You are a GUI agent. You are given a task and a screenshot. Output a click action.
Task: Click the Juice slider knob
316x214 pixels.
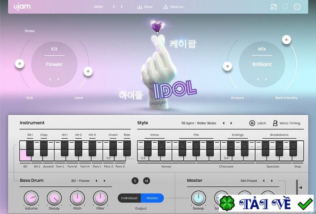click(x=88, y=71)
